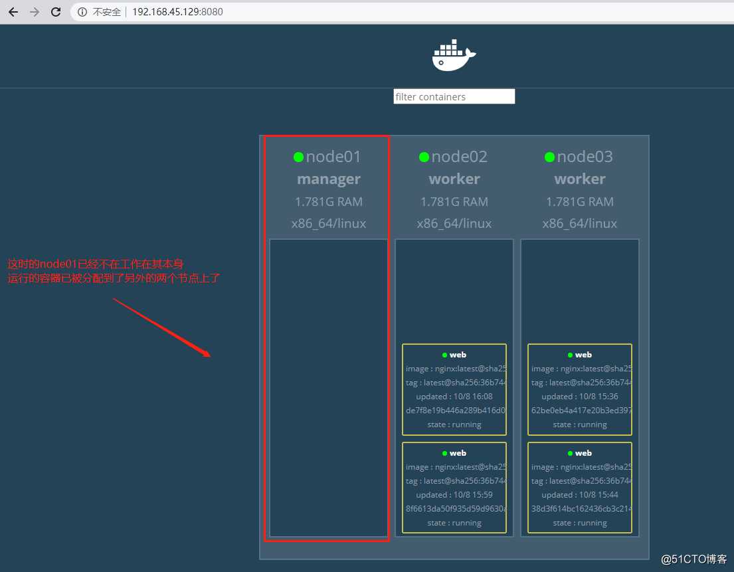Click the green status dot beside node03
The height and width of the screenshot is (572, 734).
click(549, 157)
